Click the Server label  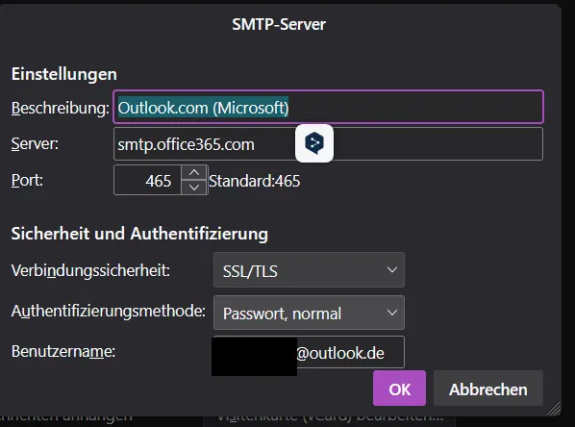pyautogui.click(x=35, y=144)
